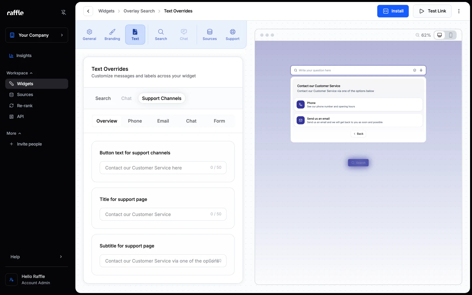This screenshot has width=472, height=295.
Task: Collapse the Workspace section
Action: tap(20, 73)
